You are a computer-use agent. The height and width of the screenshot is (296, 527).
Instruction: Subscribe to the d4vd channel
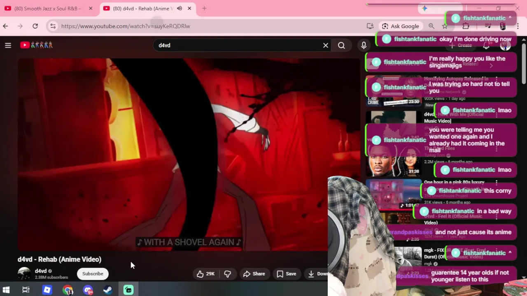93,274
